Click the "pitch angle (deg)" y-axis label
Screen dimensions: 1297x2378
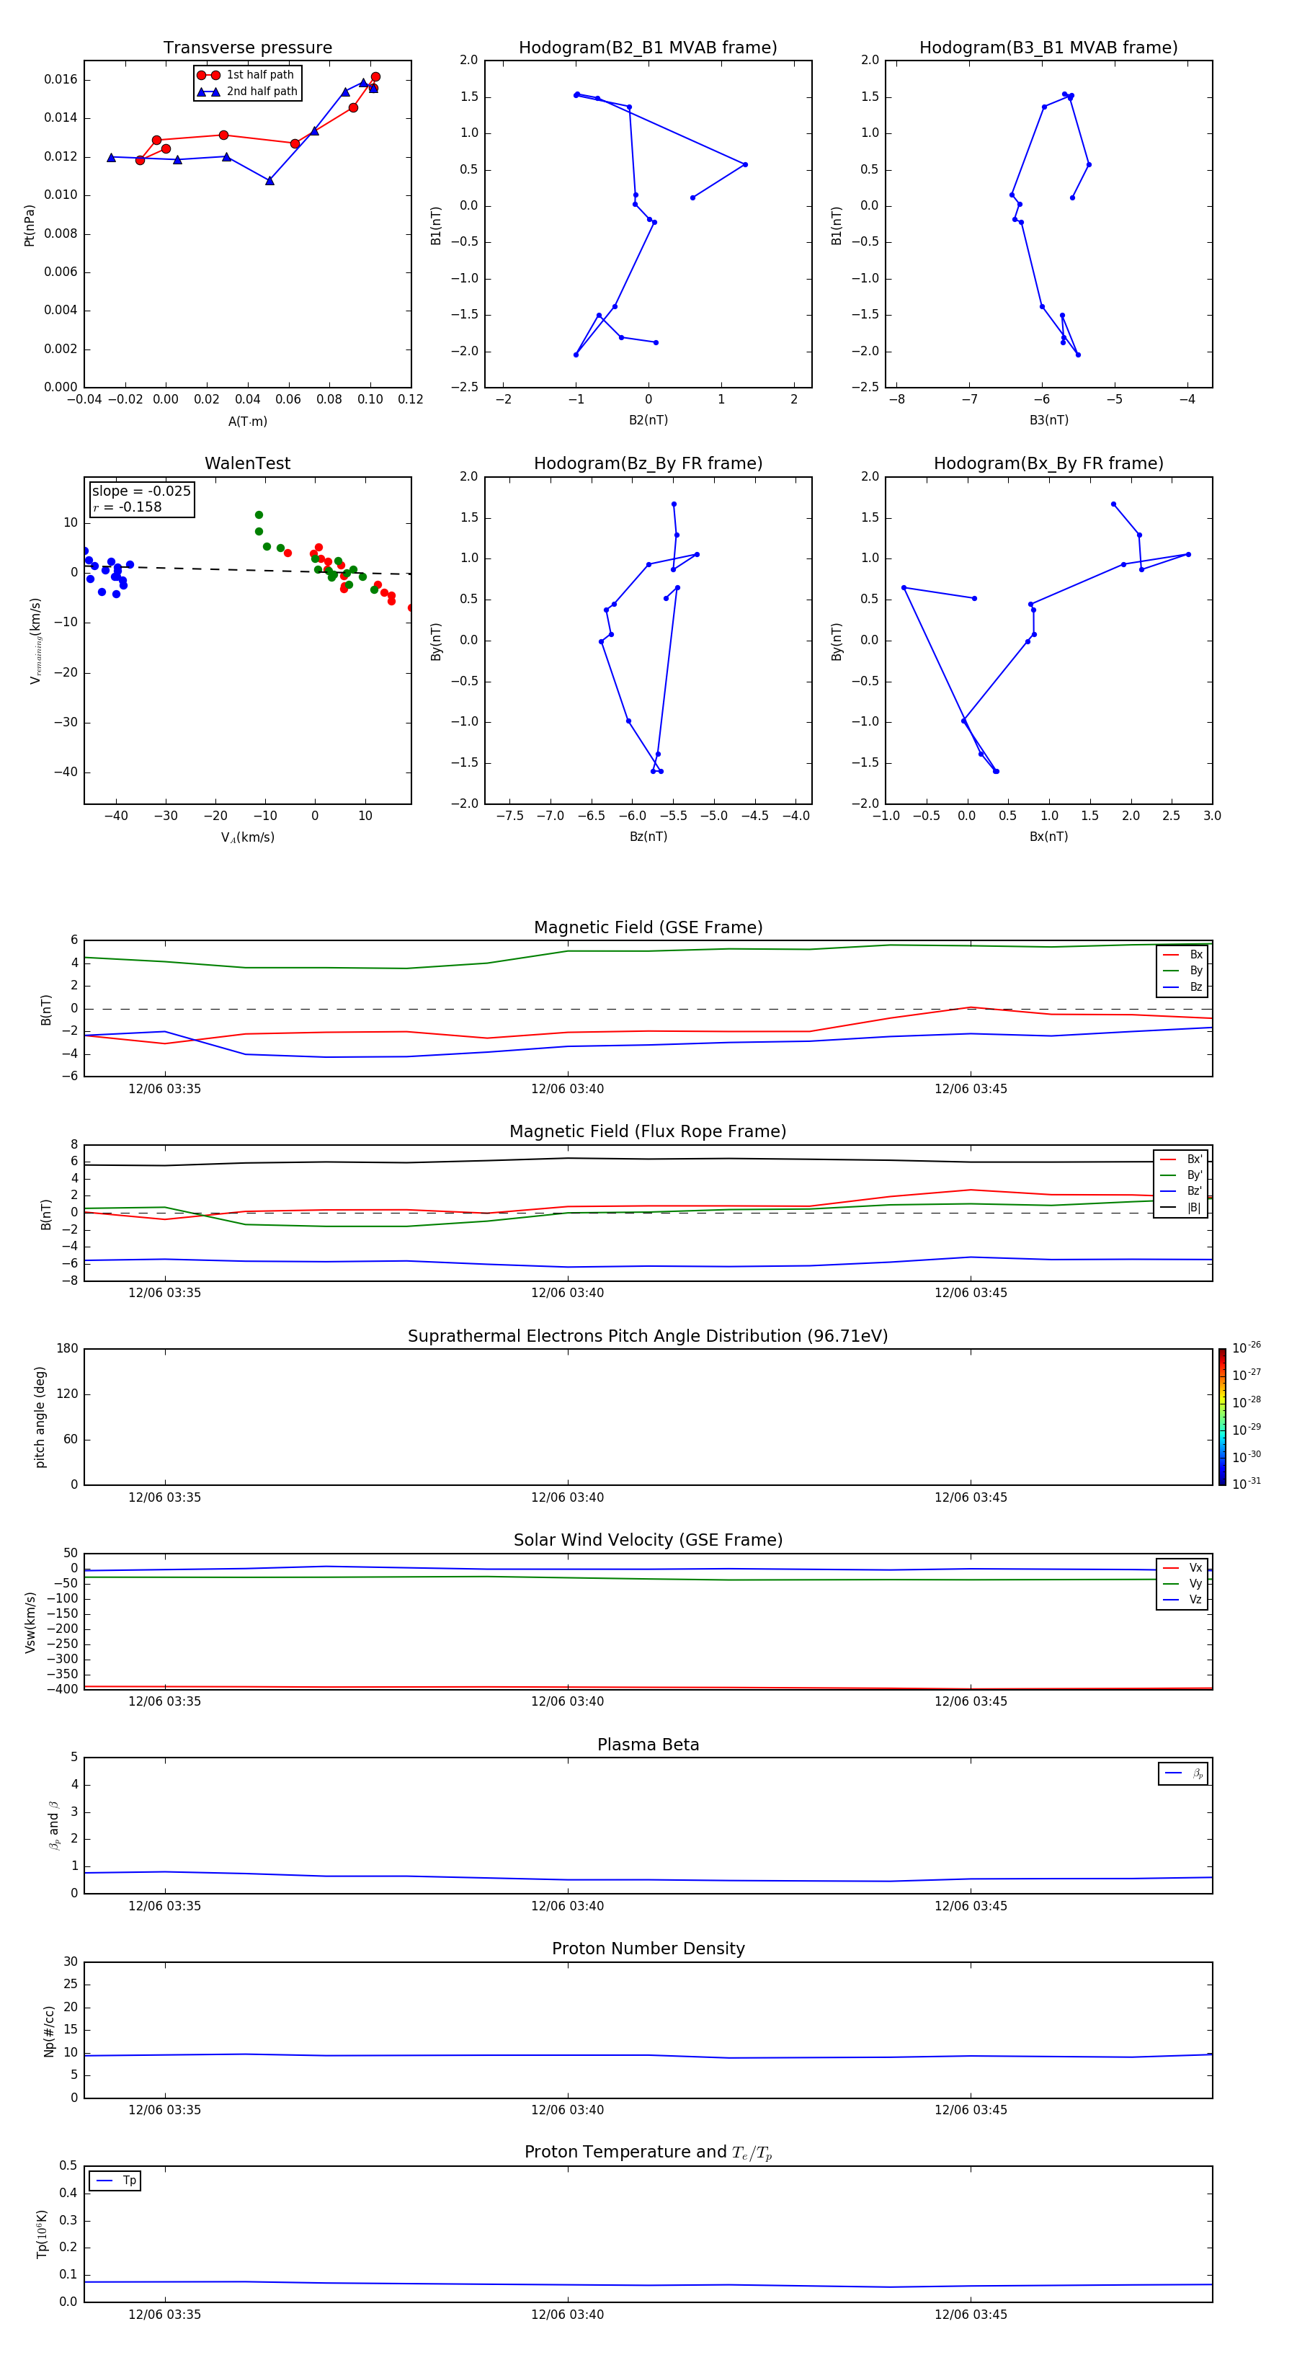pos(40,1417)
